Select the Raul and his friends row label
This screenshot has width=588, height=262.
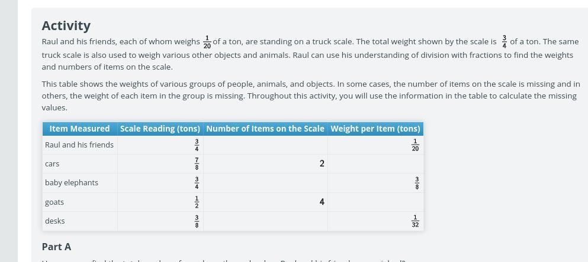[79, 145]
